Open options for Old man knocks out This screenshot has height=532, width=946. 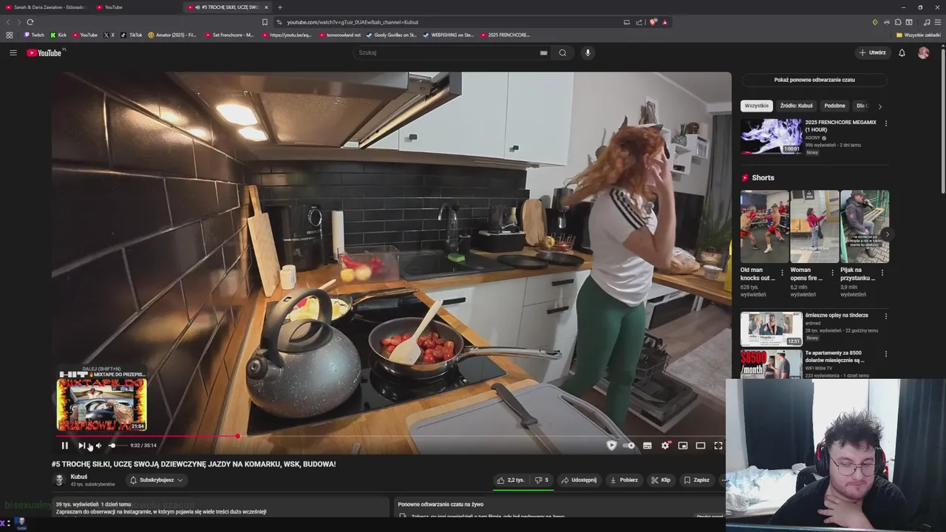(783, 273)
